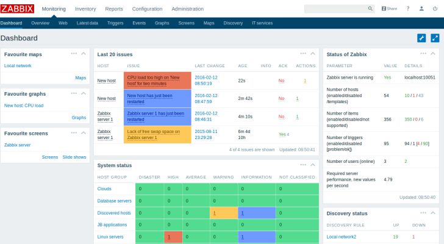
Task: Go to the Screens submenu tab
Action: 187,23
